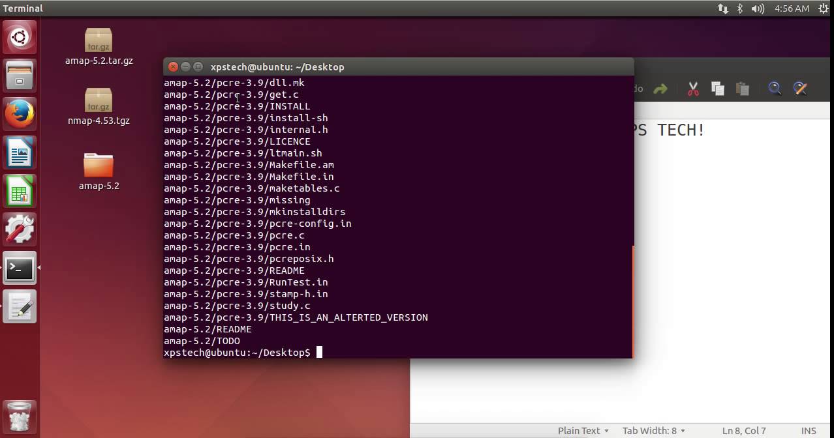Image resolution: width=834 pixels, height=438 pixels.
Task: Click the line amap-5.2/pcre-3.9/study.c
Action: (x=237, y=306)
